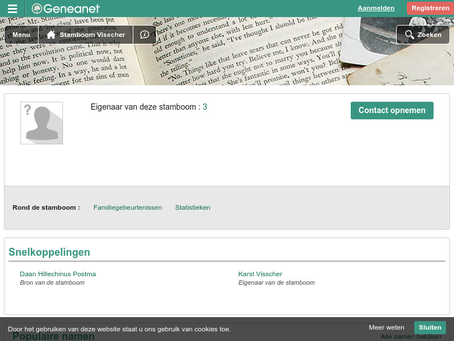The image size is (454, 341).
Task: Click the magnifier icon in Zoeken
Action: point(410,35)
